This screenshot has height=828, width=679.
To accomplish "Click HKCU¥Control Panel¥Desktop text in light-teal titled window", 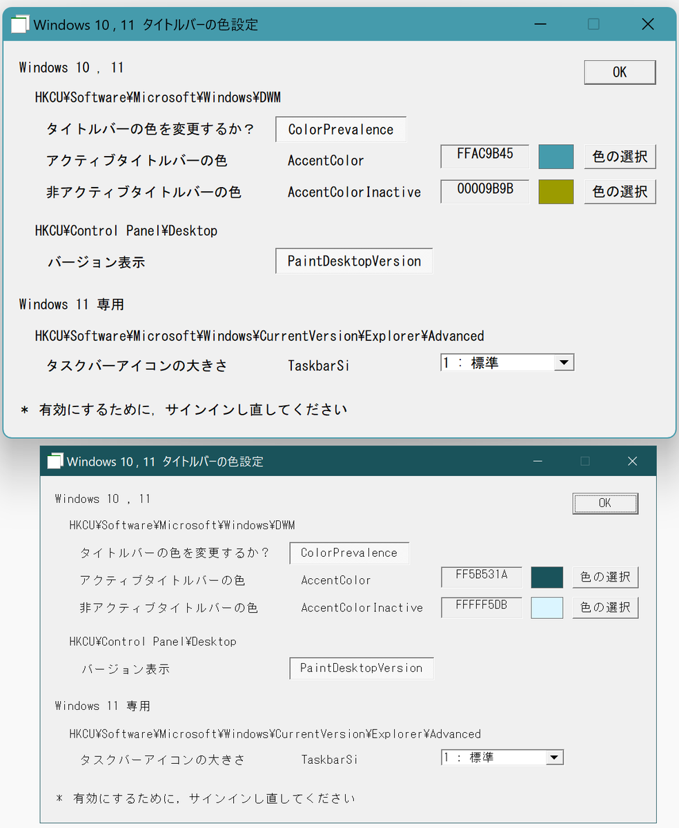I will [x=126, y=230].
